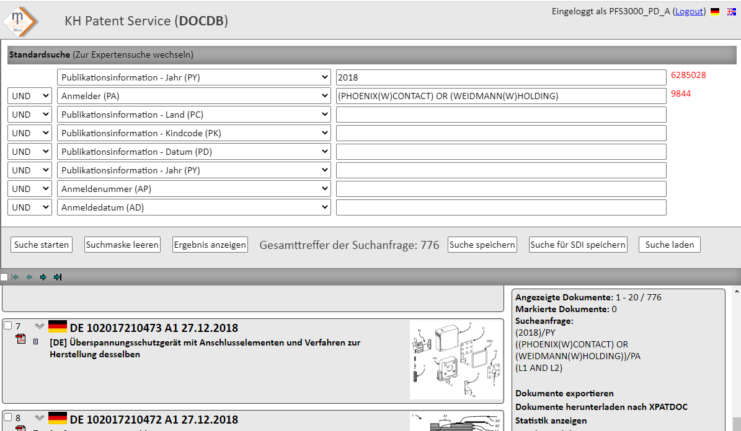741x431 pixels.
Task: Click empty Land (PC) input field
Action: [x=501, y=115]
